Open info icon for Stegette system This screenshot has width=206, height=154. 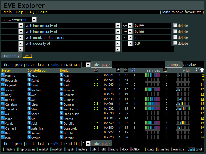[x=3, y=108]
